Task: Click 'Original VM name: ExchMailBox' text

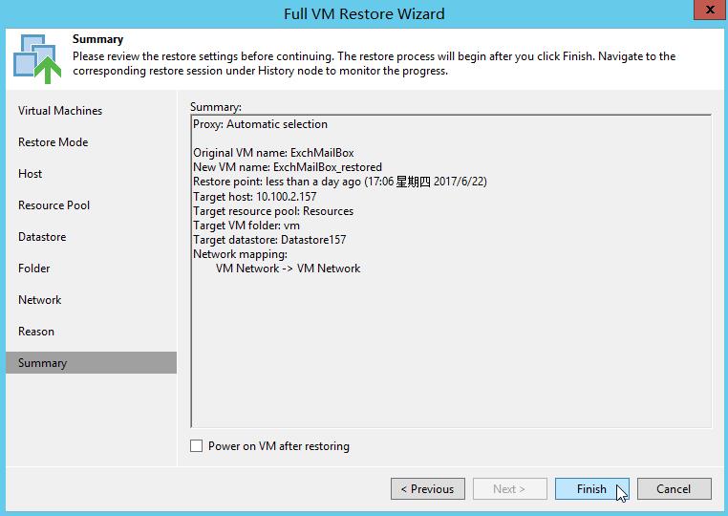Action: 273,153
